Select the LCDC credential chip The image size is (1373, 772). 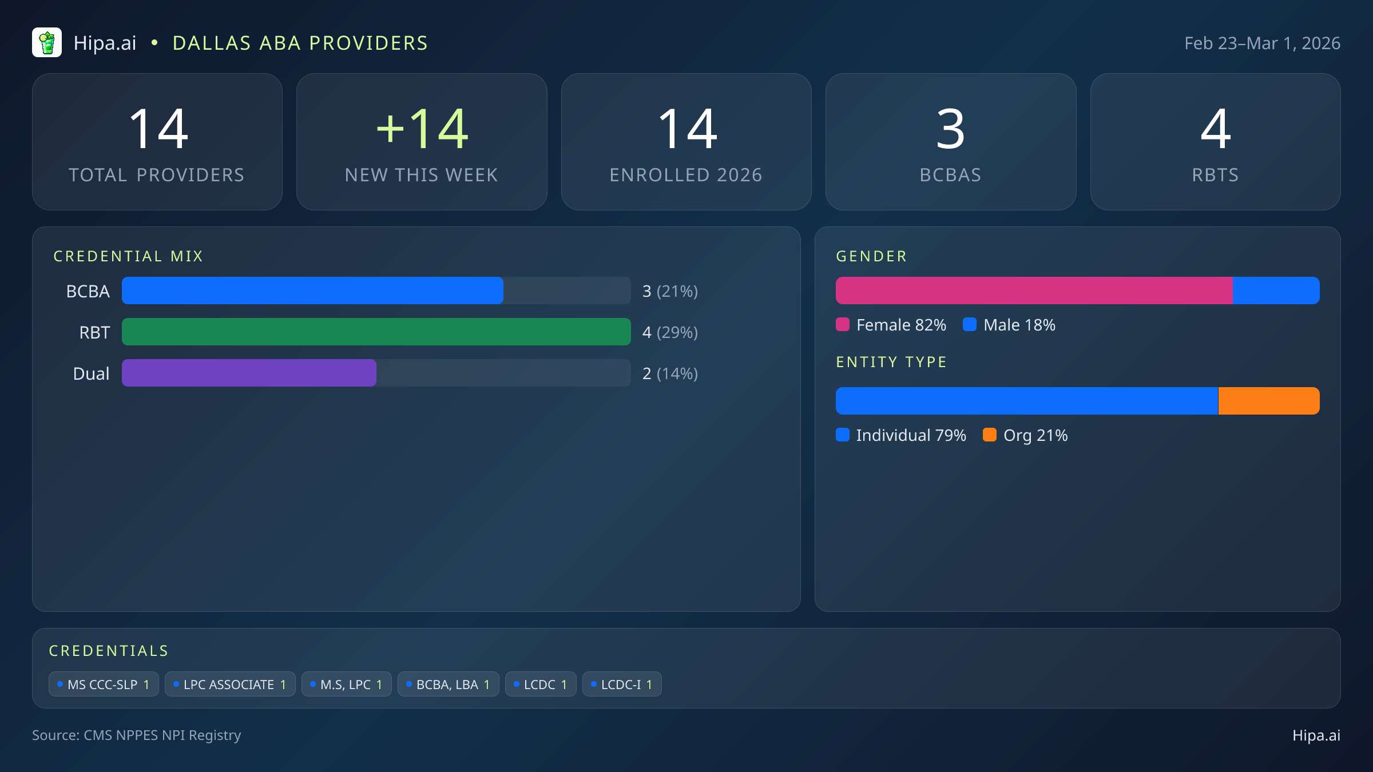point(540,685)
